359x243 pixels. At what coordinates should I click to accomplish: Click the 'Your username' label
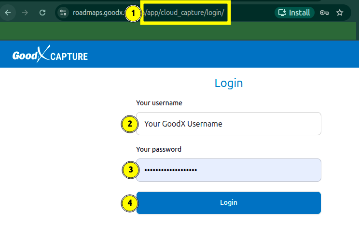tap(159, 103)
